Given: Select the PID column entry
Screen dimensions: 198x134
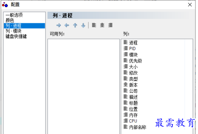Looking at the screenshot, I should [x=132, y=48].
